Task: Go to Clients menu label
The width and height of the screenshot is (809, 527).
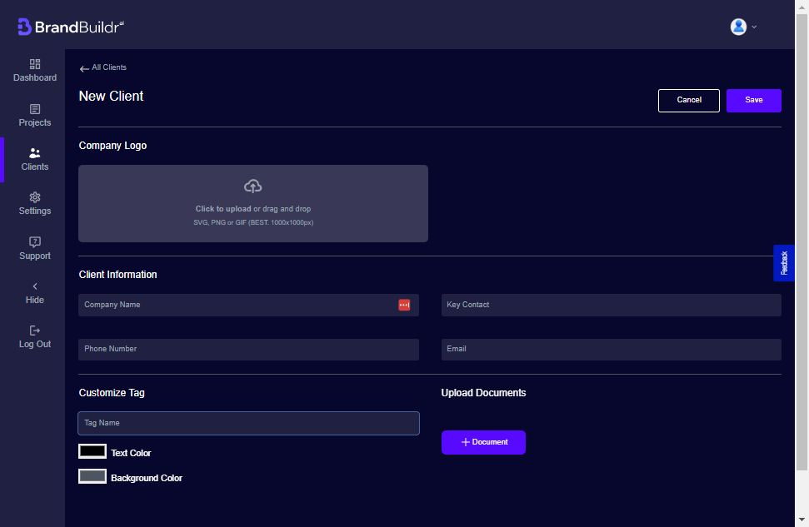Action: point(34,167)
